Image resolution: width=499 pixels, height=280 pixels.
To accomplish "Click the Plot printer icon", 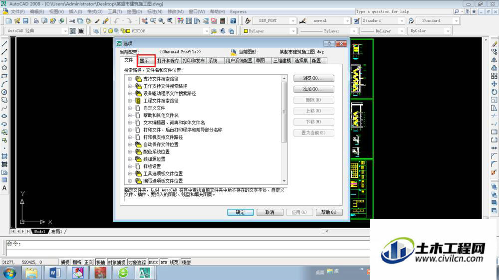I will click(36, 21).
